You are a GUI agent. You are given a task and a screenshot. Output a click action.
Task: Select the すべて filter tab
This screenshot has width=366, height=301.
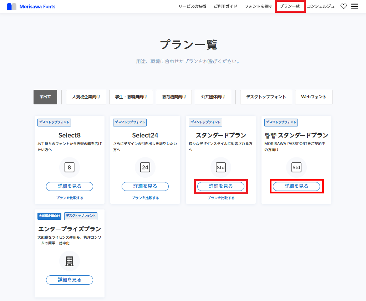tap(45, 97)
